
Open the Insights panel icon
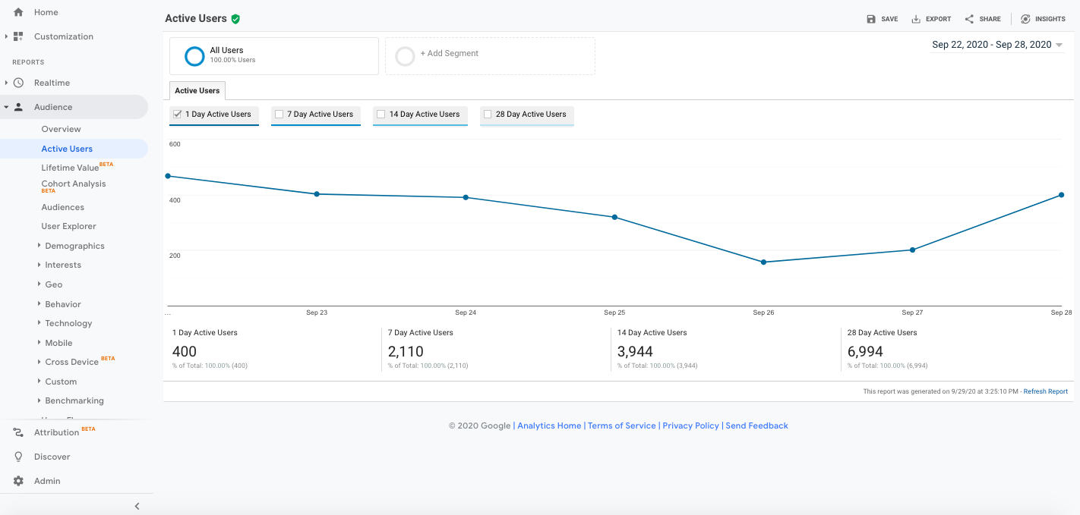(1025, 19)
